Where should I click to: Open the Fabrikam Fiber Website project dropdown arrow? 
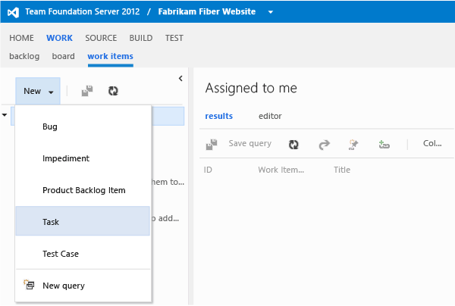click(x=271, y=12)
